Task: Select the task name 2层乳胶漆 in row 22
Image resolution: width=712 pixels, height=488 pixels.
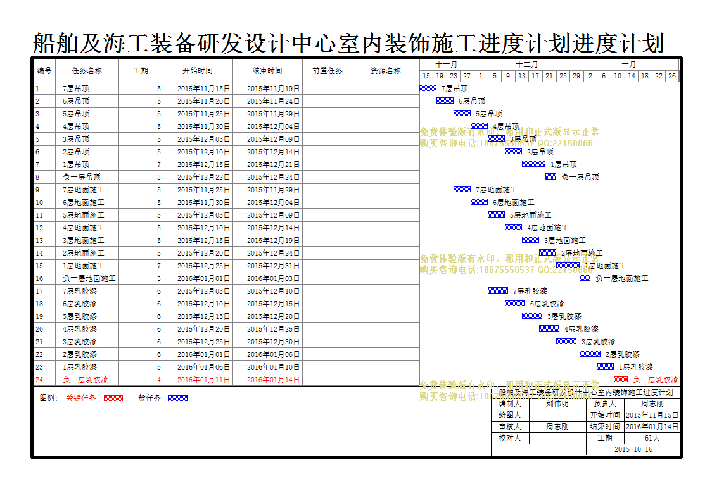Action: pos(80,354)
